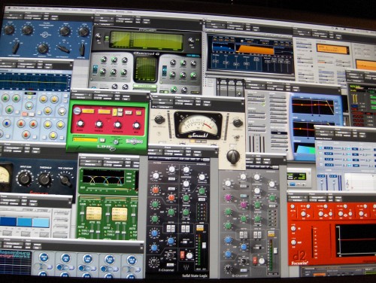Click the output fader on black E-Channel strip
Screen dimensions: 376x283
(x=204, y=245)
